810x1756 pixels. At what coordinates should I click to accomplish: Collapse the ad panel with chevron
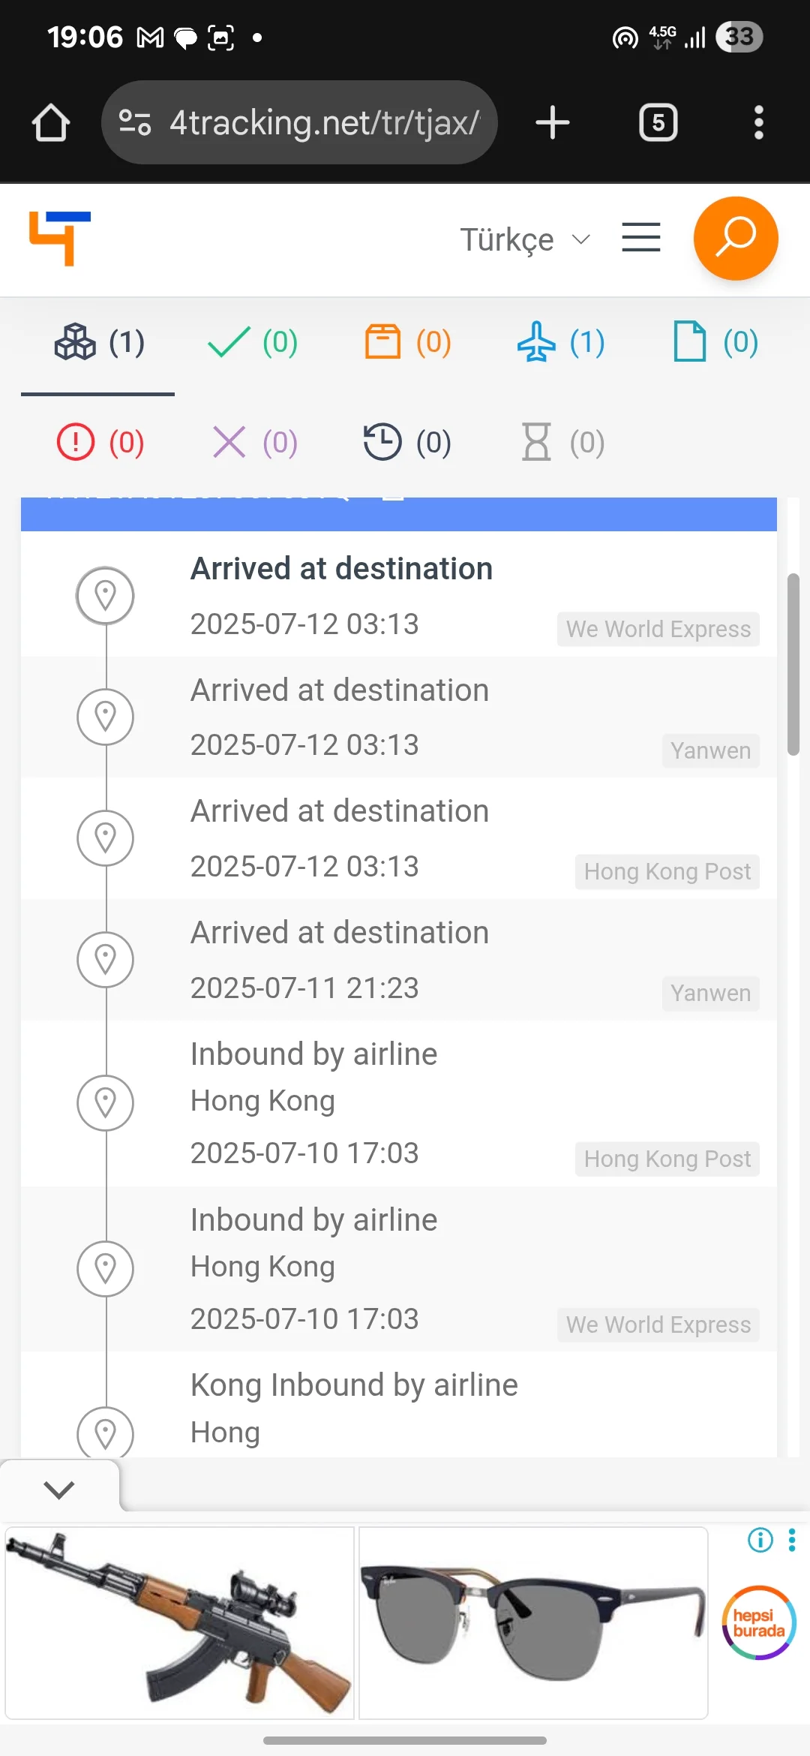pyautogui.click(x=59, y=1490)
